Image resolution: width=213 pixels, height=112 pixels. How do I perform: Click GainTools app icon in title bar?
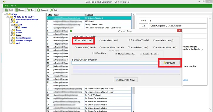[5, 2]
